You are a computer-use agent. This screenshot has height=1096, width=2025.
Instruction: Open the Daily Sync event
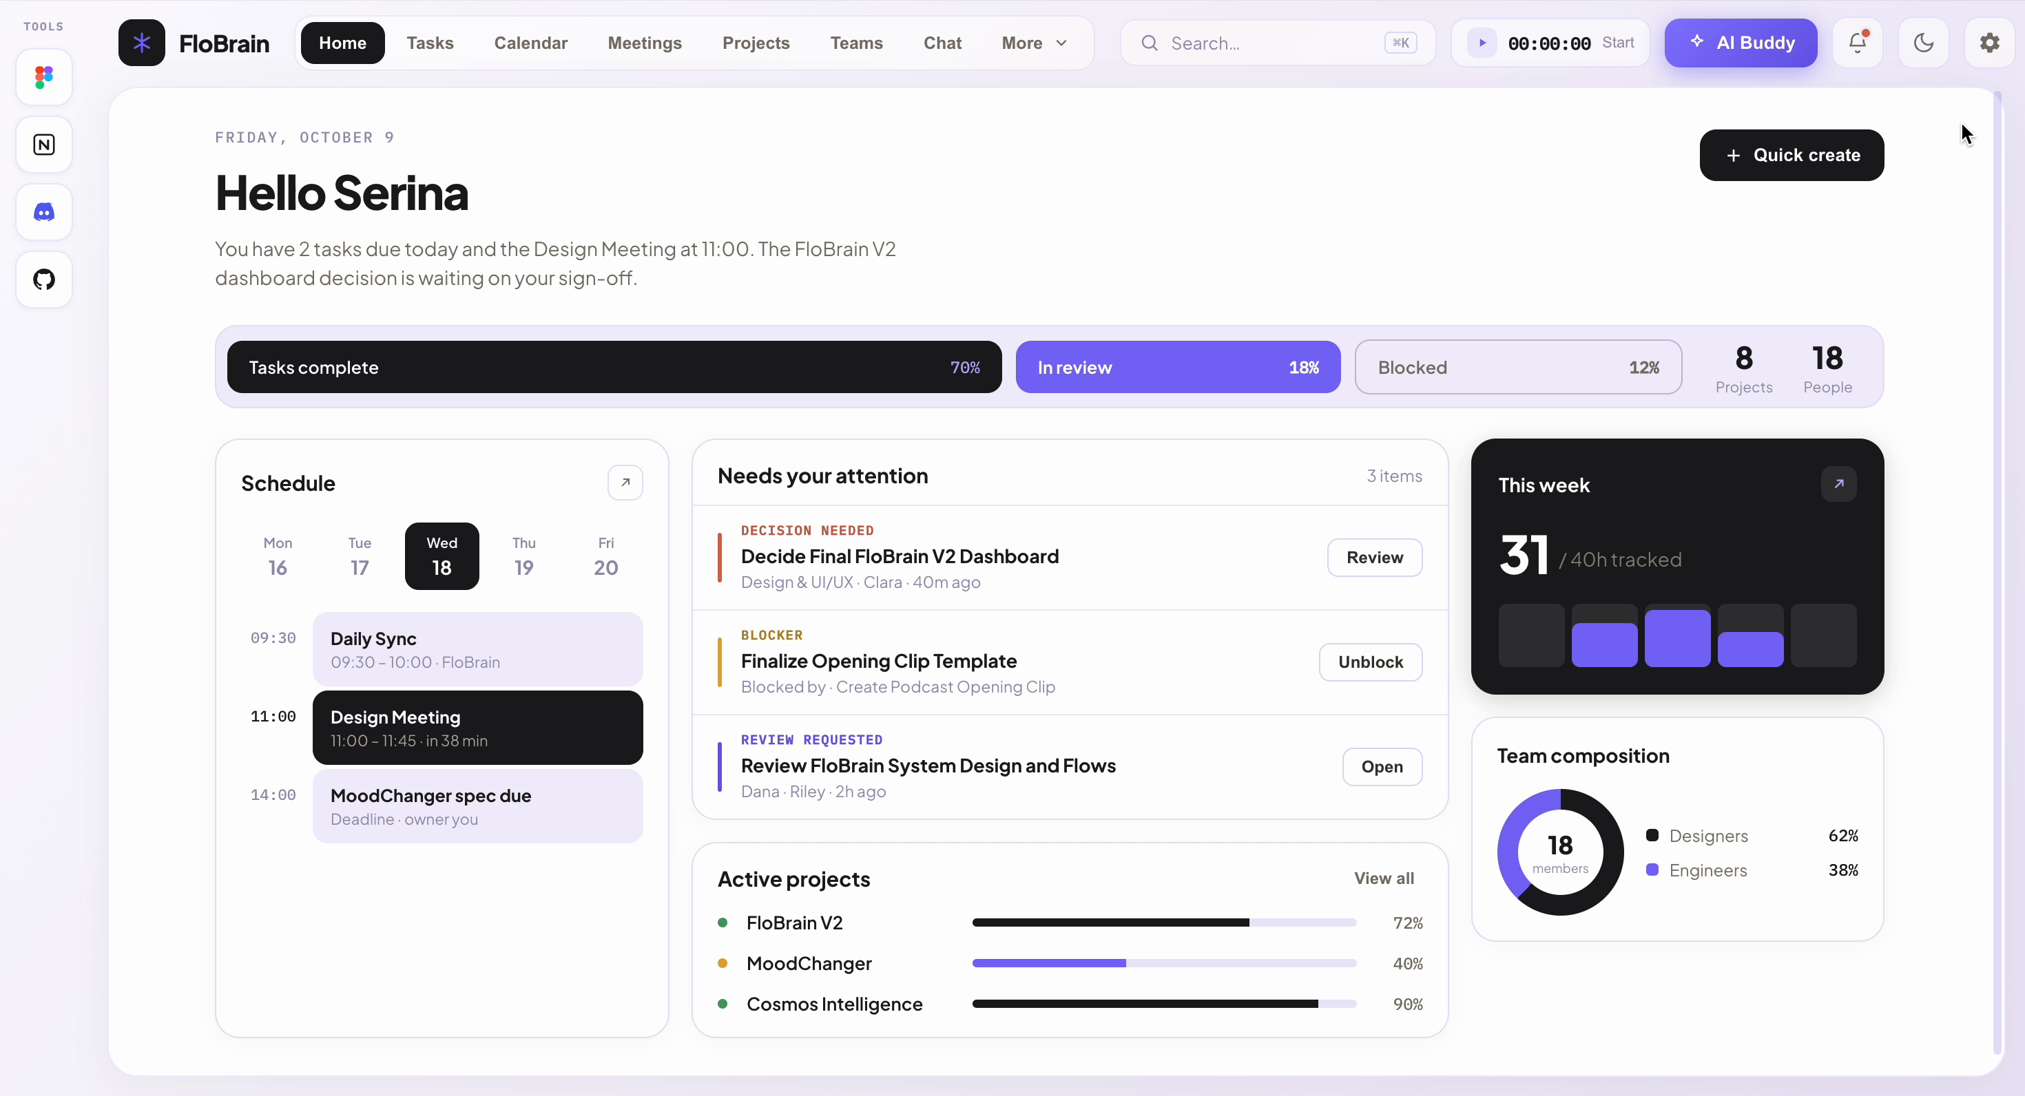tap(478, 649)
